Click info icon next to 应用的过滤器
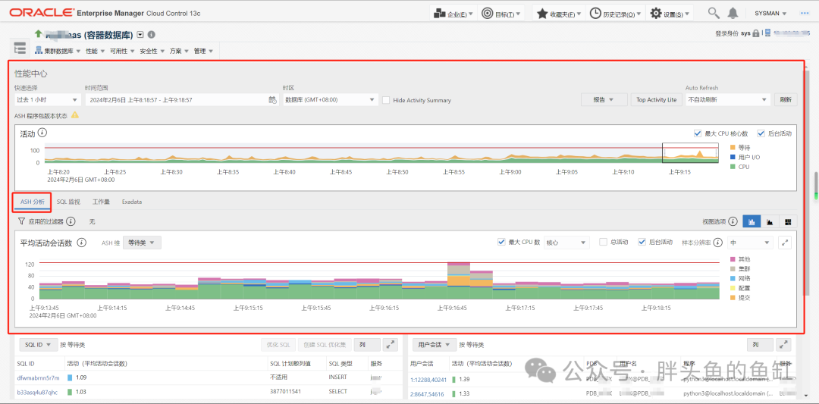This screenshot has width=819, height=404. (71, 221)
